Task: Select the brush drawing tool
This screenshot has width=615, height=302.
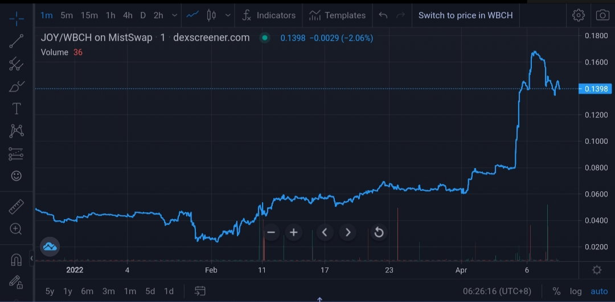Action: tap(16, 86)
